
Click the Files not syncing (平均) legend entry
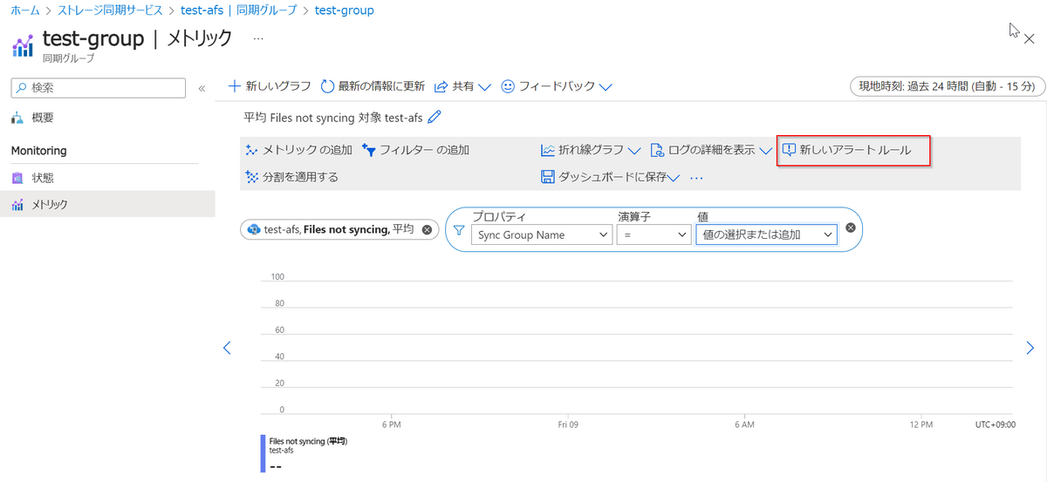click(308, 442)
